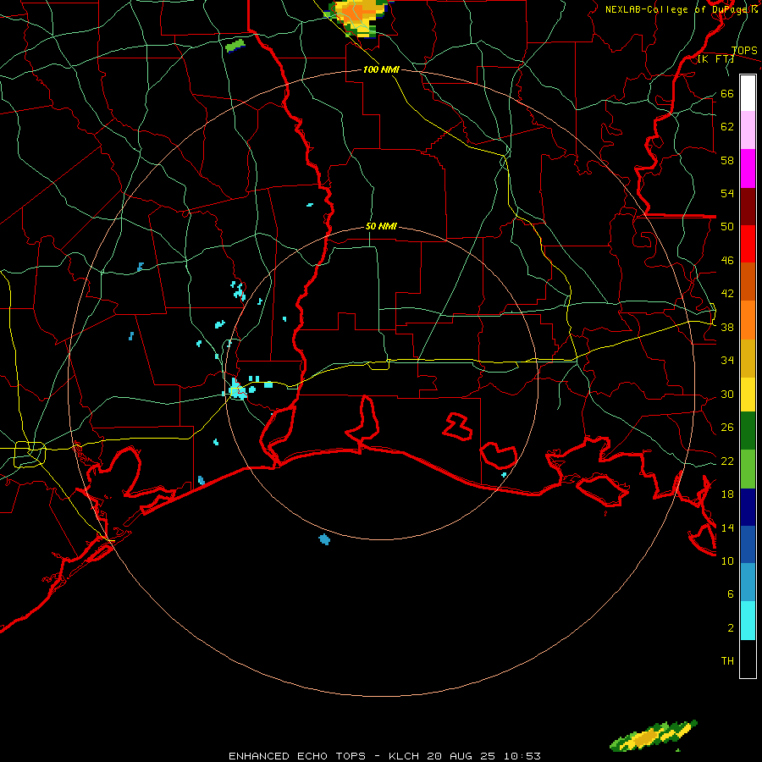Screen dimensions: 762x762
Task: Select the gold legend swatch
Action: pos(748,358)
